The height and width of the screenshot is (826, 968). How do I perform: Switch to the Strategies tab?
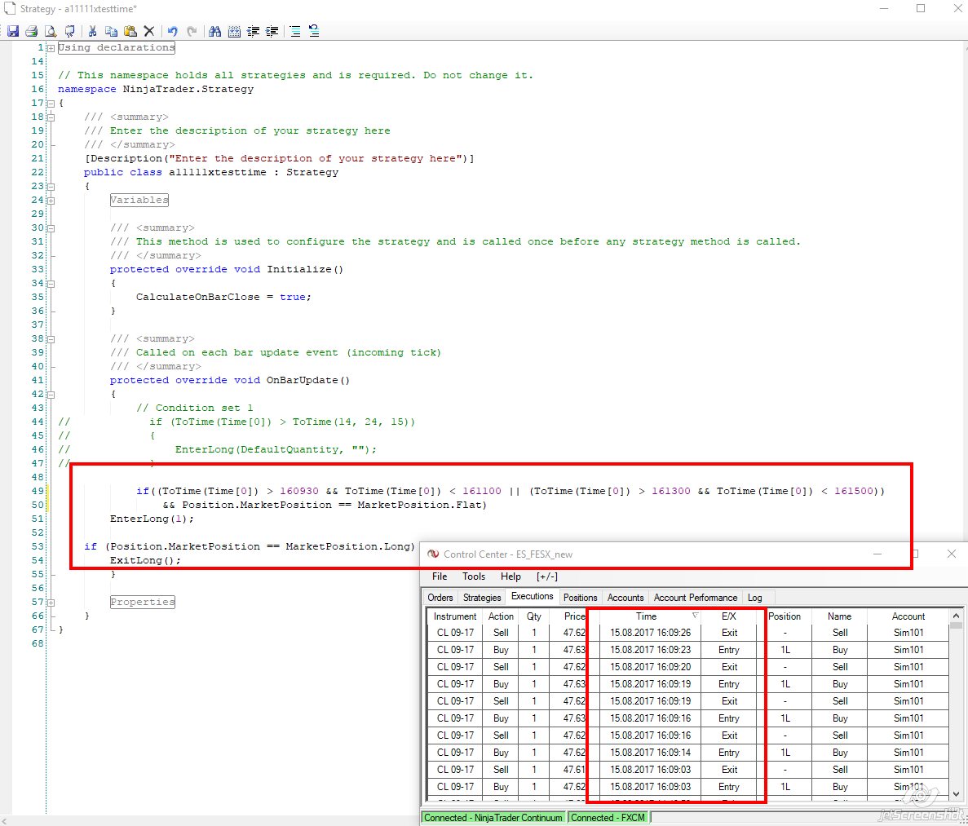482,598
